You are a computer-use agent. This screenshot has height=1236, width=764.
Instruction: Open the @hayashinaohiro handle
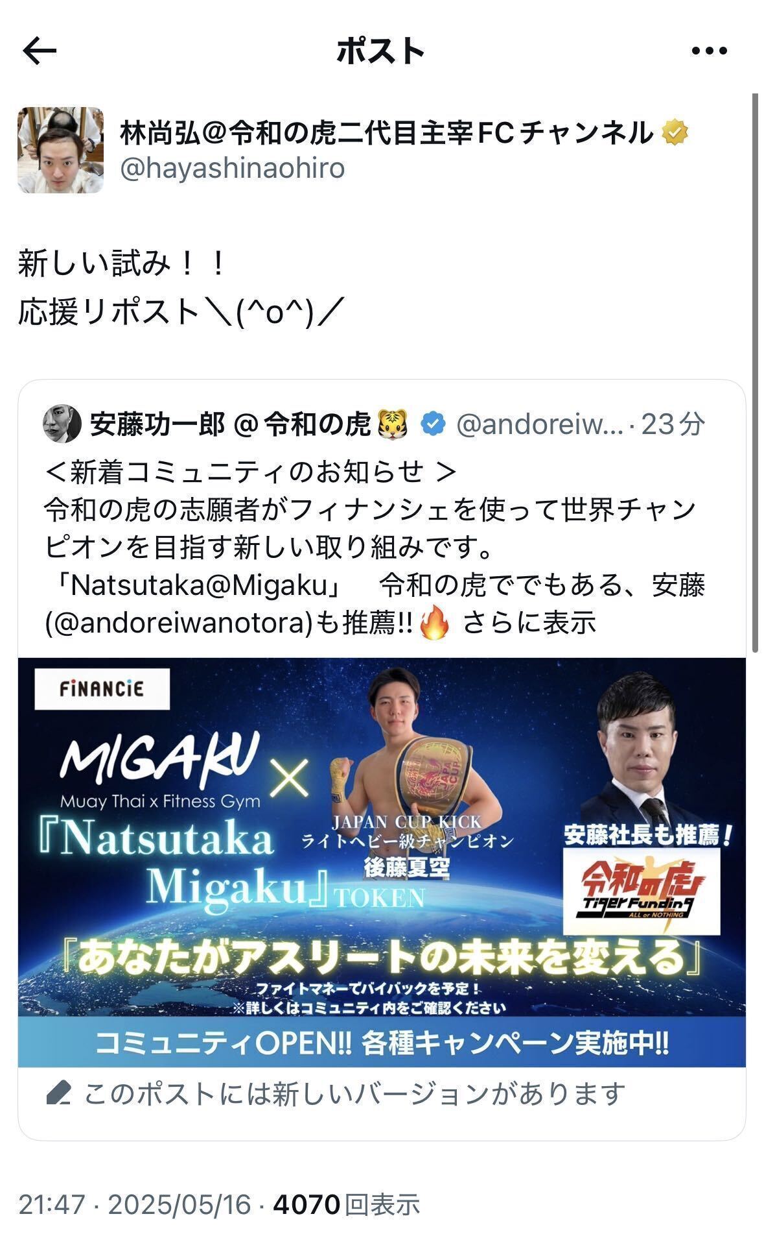pyautogui.click(x=232, y=168)
